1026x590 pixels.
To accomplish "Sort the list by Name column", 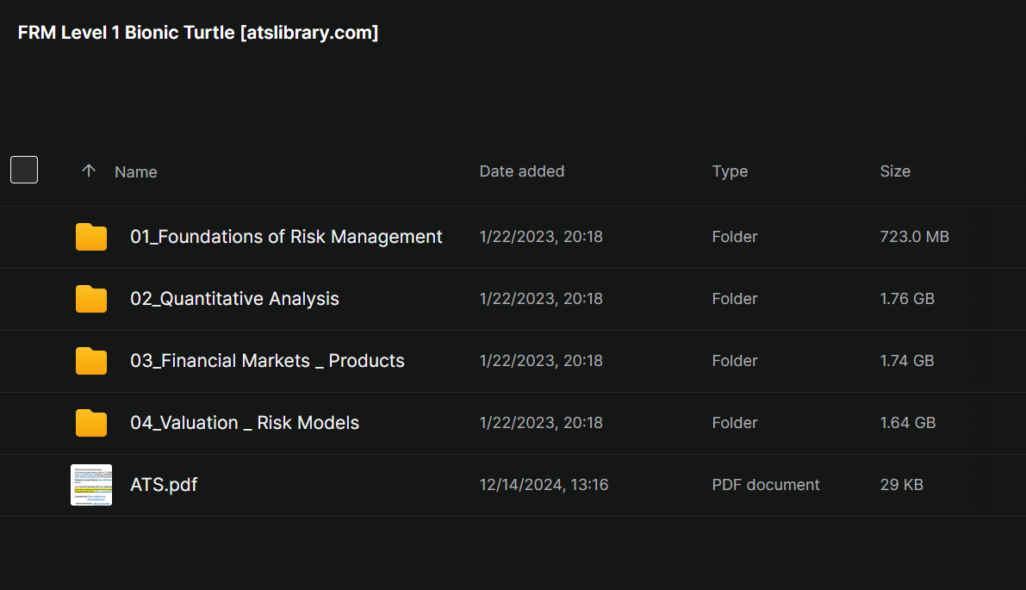I will (135, 172).
